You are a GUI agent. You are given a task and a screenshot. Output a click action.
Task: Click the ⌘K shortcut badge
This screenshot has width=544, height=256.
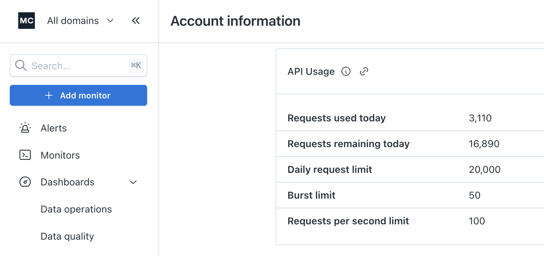tap(136, 65)
